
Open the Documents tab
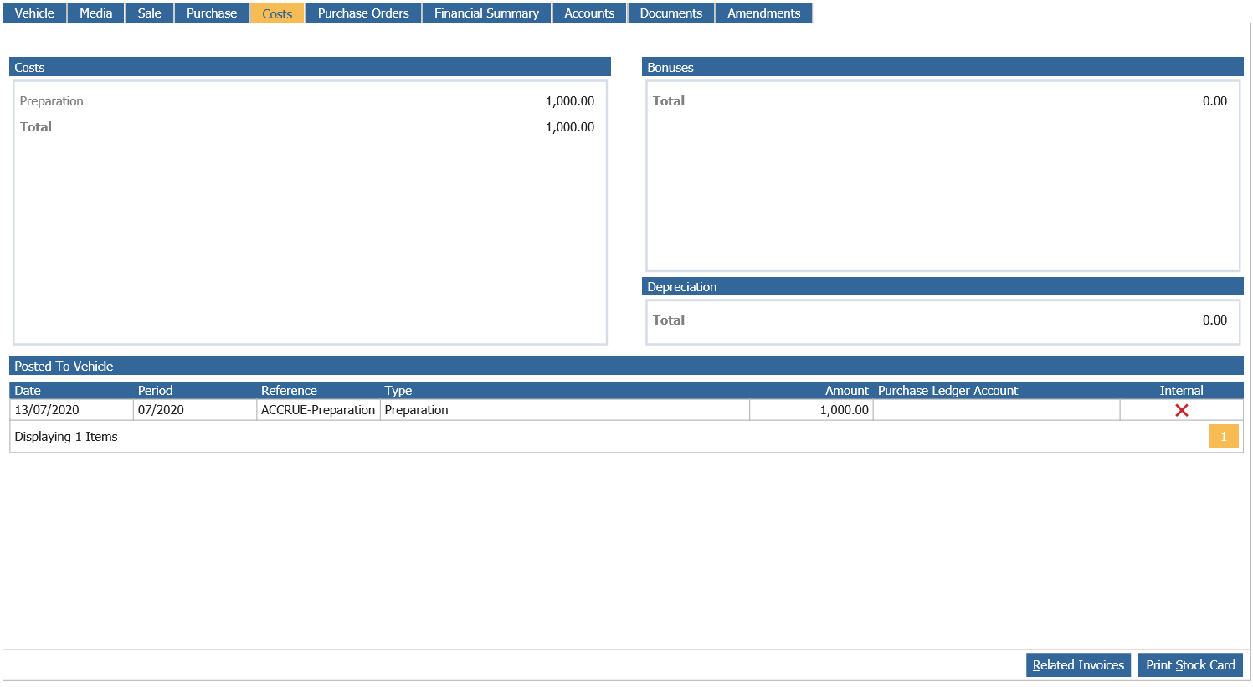[670, 13]
